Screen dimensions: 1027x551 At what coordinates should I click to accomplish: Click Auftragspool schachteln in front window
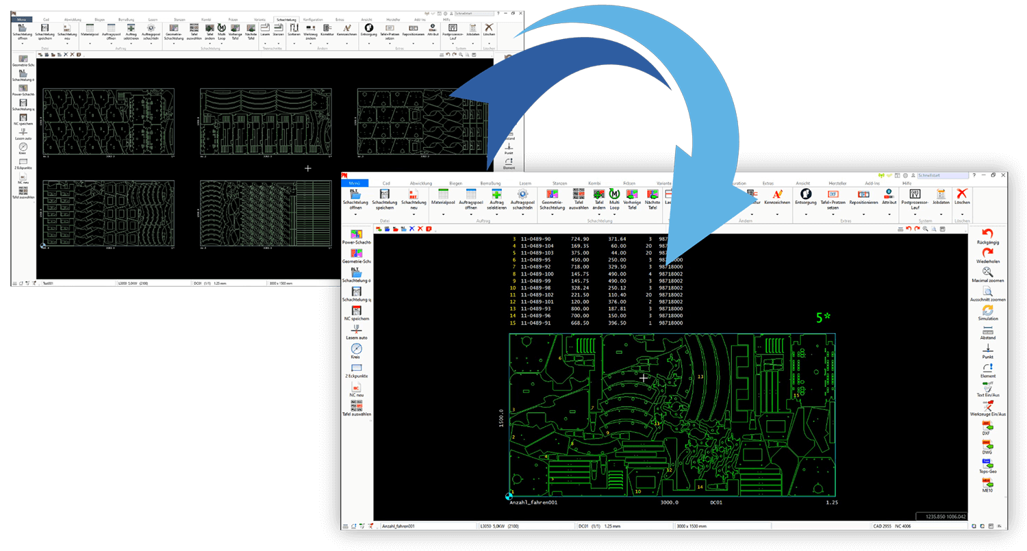coord(522,199)
